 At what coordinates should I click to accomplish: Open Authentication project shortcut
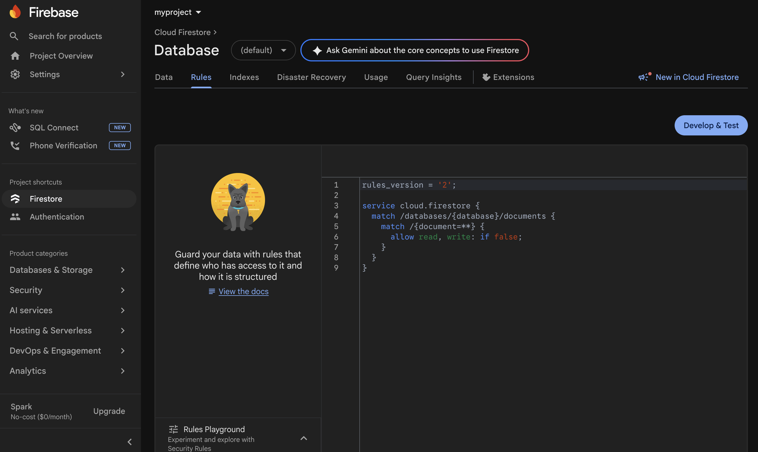(x=69, y=216)
